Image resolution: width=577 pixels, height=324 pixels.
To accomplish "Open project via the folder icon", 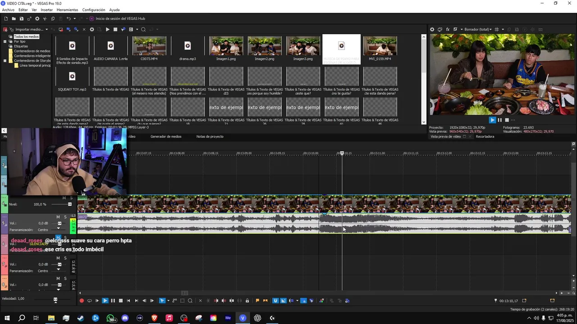I will coord(14,18).
